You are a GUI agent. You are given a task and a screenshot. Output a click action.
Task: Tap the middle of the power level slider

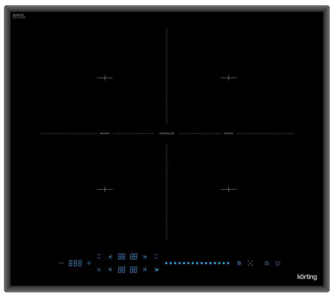coord(197,263)
